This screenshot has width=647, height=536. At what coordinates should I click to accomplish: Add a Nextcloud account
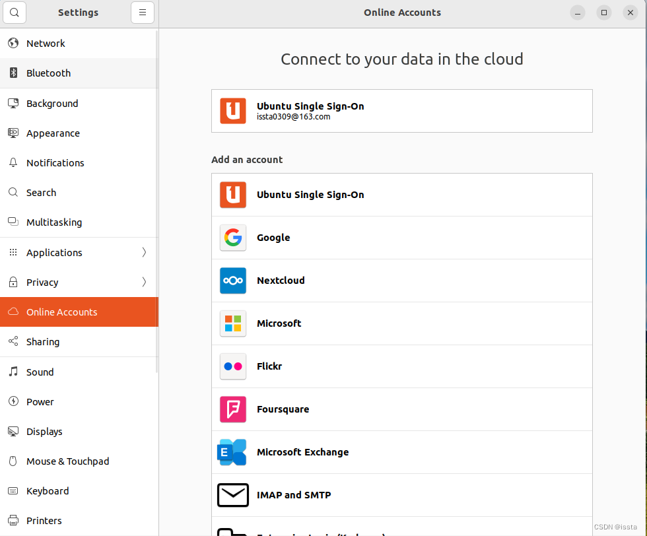(x=402, y=281)
